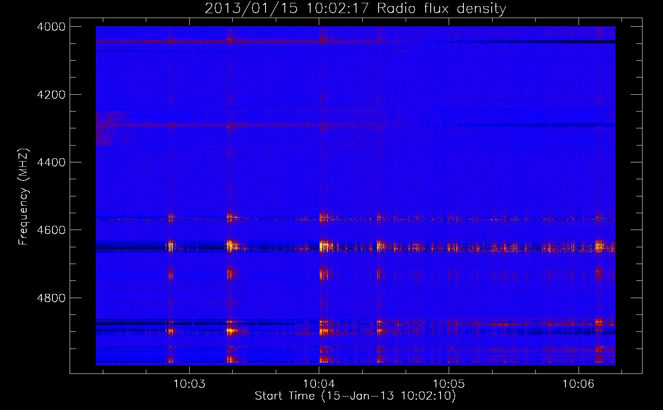Image resolution: width=663 pixels, height=410 pixels.
Task: Click the 'Frequency (MHZ)' axis title
Action: pos(24,197)
